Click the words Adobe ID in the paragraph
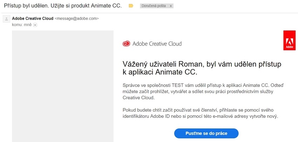Viewport: 298px width, 142px height. click(x=162, y=116)
